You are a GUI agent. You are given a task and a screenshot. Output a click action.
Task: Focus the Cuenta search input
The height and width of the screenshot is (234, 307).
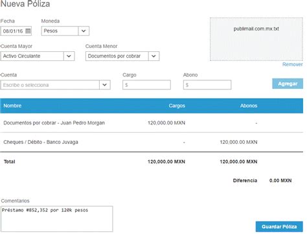click(50, 85)
